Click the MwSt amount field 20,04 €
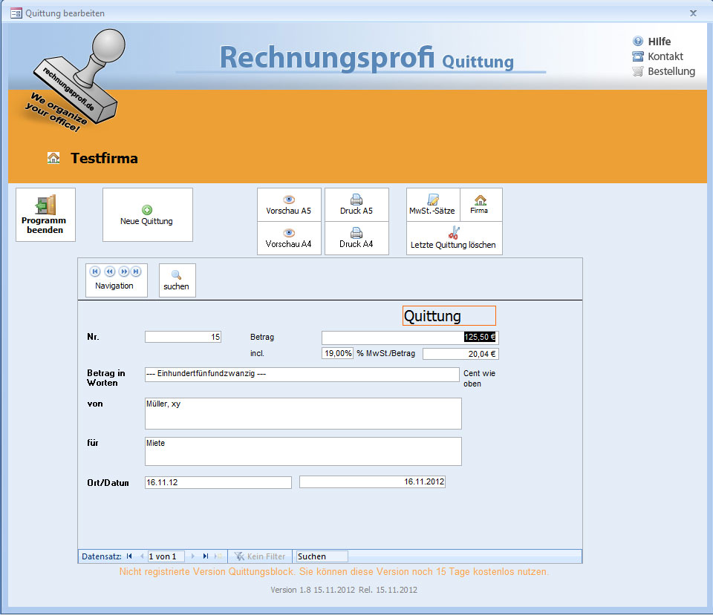Screen dimensions: 713x615 click(x=460, y=354)
